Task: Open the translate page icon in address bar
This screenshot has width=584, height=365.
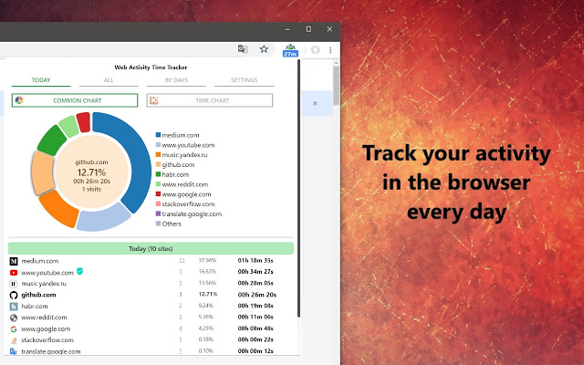Action: click(243, 49)
